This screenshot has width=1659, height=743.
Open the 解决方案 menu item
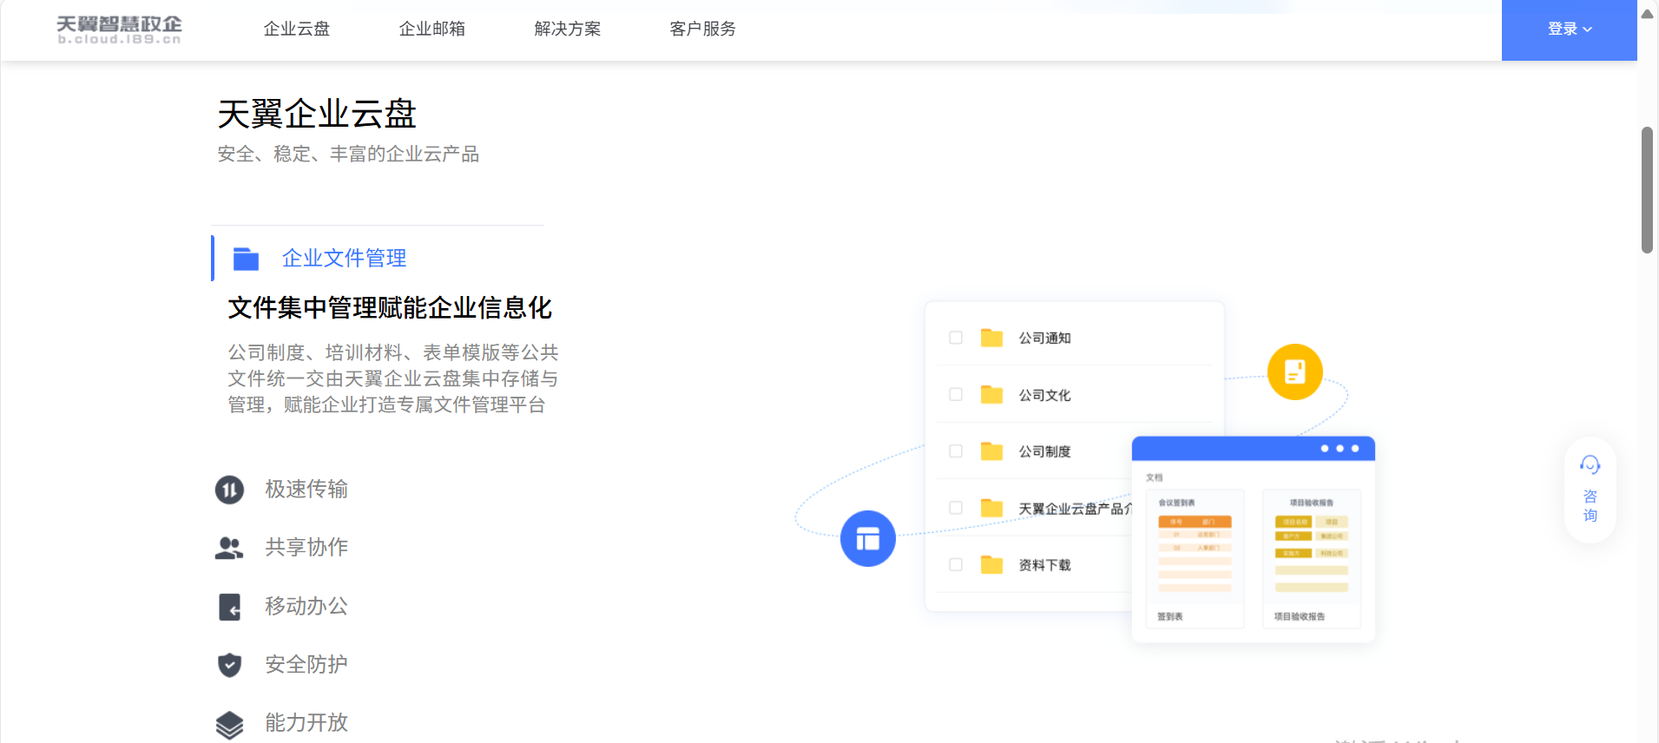[568, 29]
